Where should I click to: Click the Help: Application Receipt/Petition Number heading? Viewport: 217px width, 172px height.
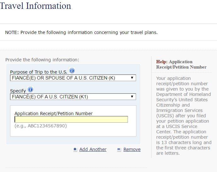point(181,64)
